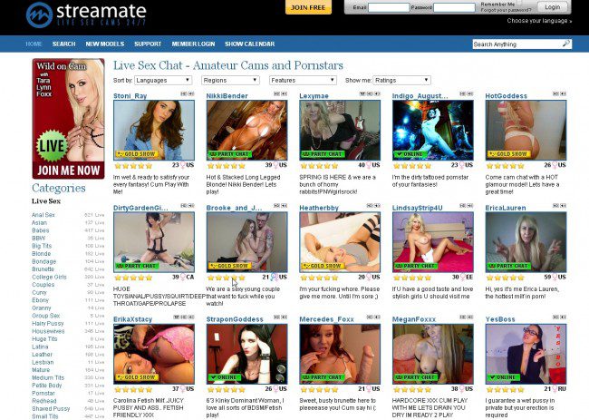Click the star rating under YesBoss
Viewport: 589px width, 420px height.
coord(506,389)
